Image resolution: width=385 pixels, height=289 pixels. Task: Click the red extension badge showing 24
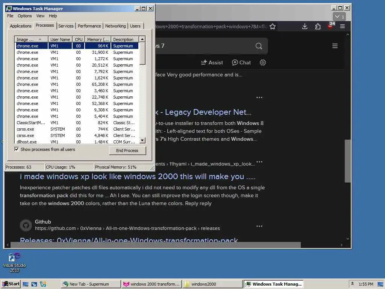[331, 26]
